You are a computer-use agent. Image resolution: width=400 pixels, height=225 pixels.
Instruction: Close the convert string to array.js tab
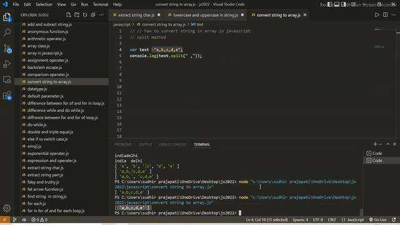(x=305, y=15)
